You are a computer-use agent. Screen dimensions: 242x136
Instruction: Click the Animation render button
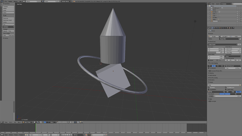click(x=224, y=36)
